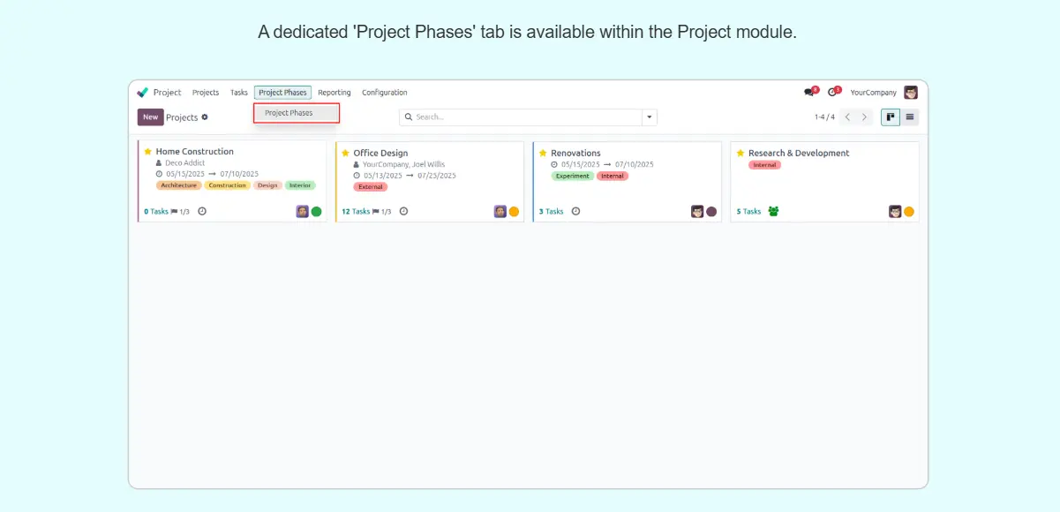Click the Project app logo icon

(143, 93)
